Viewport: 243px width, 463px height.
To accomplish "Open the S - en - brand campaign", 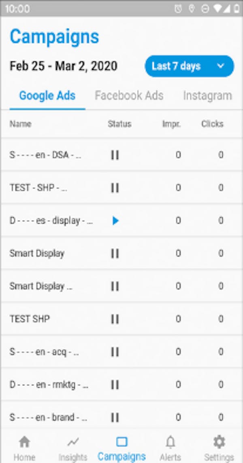I will click(x=122, y=417).
